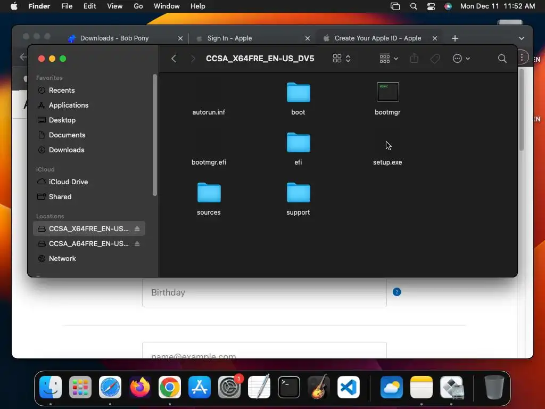545x409 pixels.
Task: Open the group-by options dropdown
Action: (x=389, y=59)
